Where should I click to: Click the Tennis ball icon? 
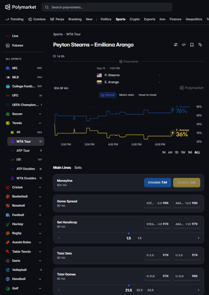coord(8,123)
